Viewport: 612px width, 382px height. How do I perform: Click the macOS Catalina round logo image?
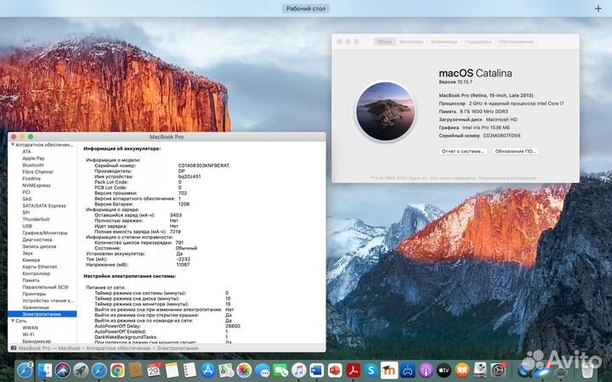(385, 111)
